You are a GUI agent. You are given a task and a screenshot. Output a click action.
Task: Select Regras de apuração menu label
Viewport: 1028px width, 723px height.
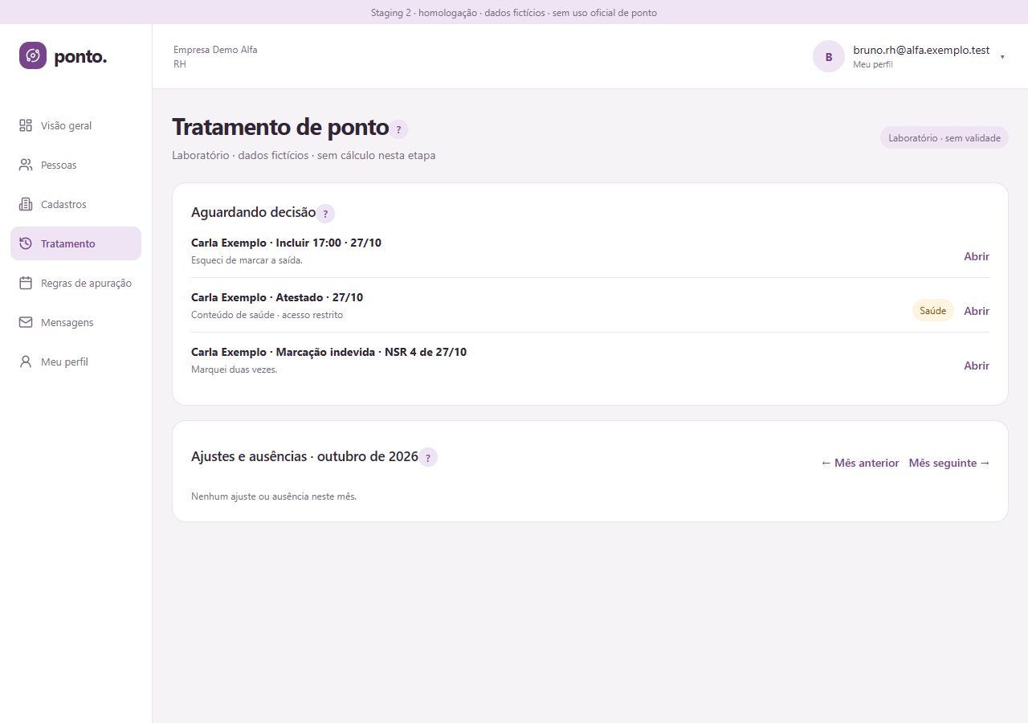tap(86, 284)
